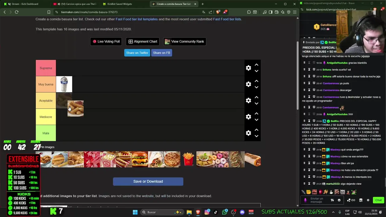The height and width of the screenshot is (217, 386).
Task: Open Kick chat shop icon
Action: tap(361, 200)
